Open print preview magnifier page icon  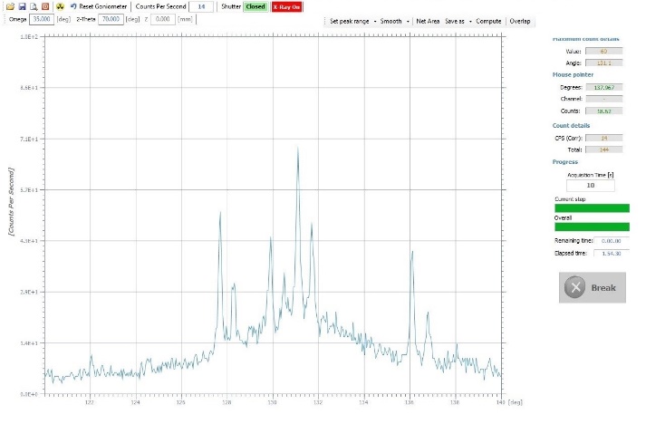34,6
